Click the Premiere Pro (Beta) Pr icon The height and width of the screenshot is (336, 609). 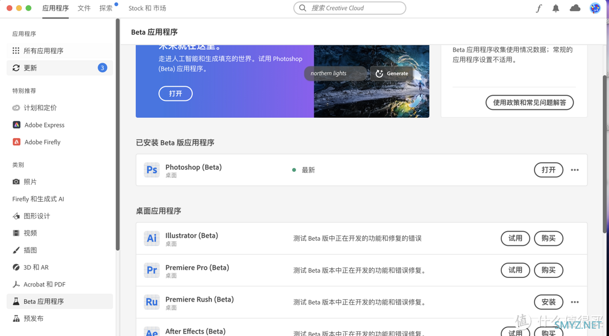(152, 270)
